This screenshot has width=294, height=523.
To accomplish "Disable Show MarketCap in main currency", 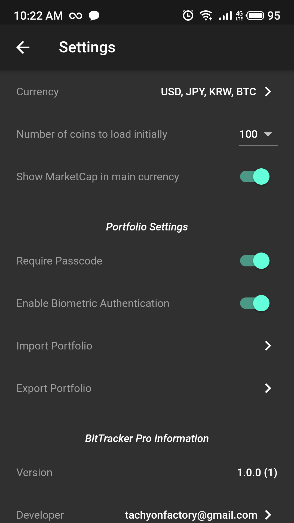I will point(255,177).
